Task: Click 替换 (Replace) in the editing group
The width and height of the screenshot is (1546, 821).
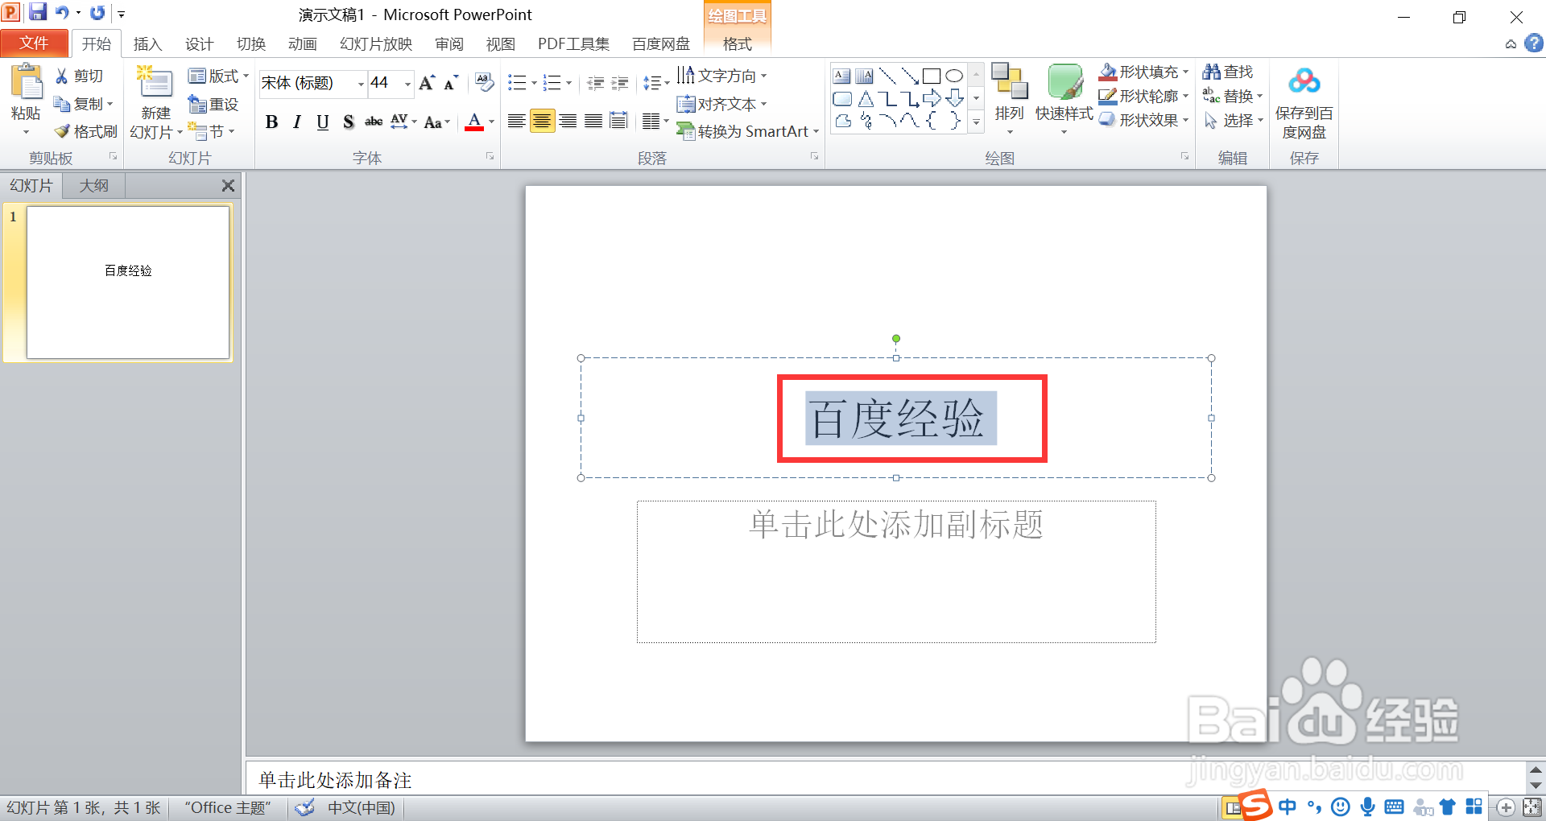Action: (1234, 95)
